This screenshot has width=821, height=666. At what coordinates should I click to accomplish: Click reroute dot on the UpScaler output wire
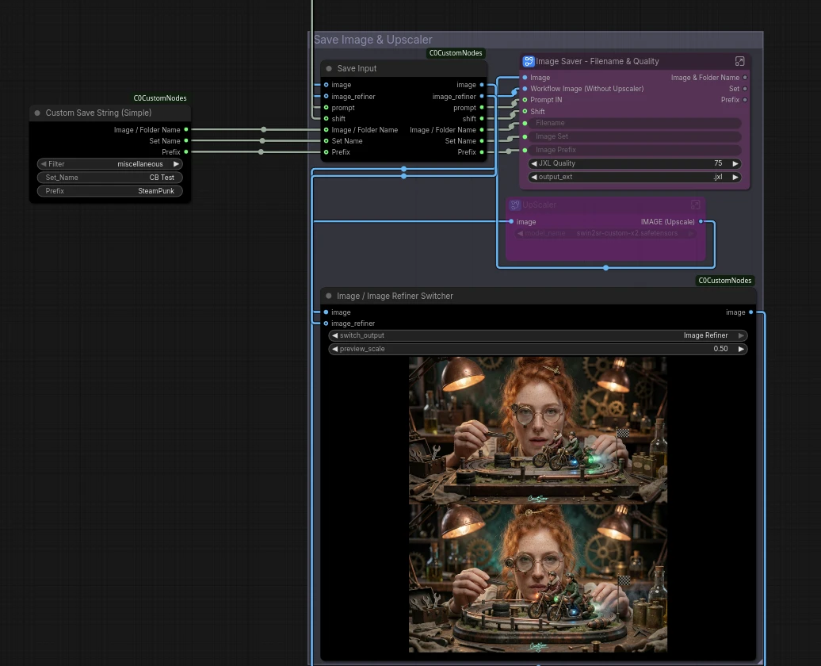pyautogui.click(x=605, y=268)
